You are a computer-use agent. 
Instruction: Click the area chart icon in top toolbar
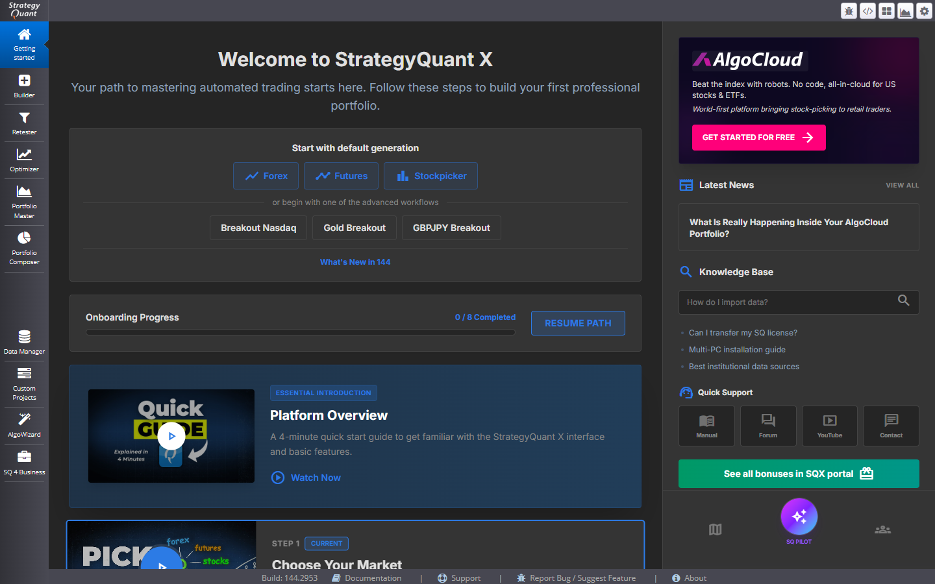click(x=905, y=11)
